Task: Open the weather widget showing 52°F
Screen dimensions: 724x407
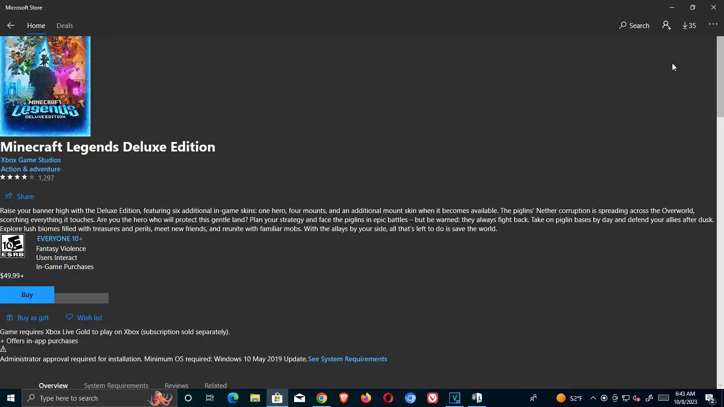Action: 569,398
